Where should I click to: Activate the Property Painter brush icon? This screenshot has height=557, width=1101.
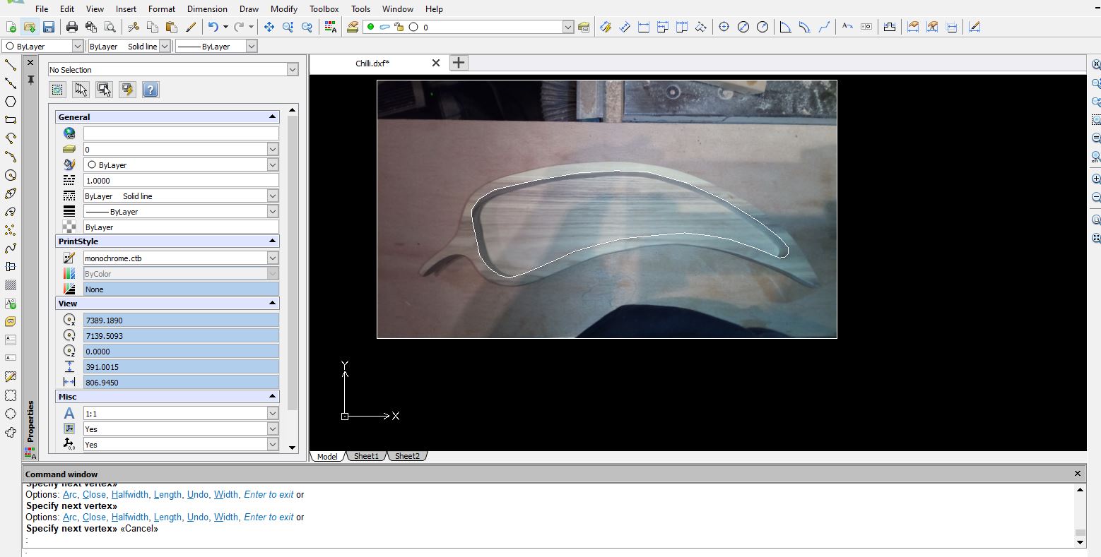tap(191, 27)
